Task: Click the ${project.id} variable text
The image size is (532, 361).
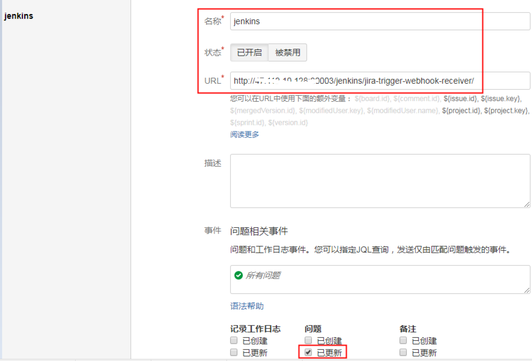Action: pos(461,110)
